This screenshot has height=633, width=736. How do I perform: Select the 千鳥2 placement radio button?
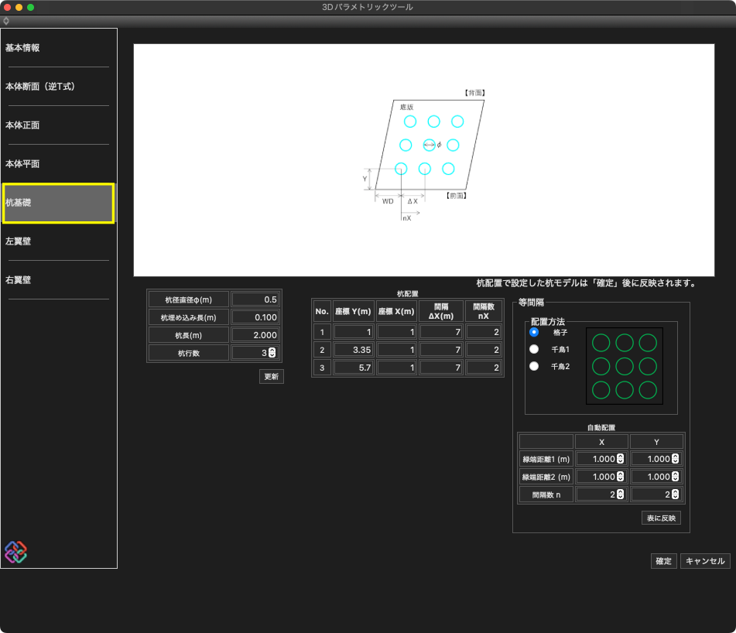[534, 366]
